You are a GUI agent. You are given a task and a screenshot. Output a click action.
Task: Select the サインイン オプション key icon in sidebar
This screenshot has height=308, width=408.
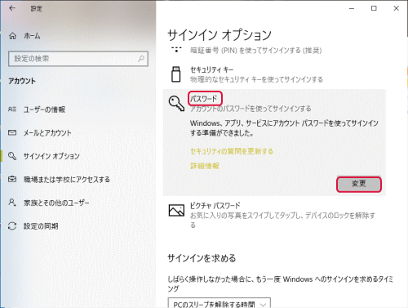12,156
